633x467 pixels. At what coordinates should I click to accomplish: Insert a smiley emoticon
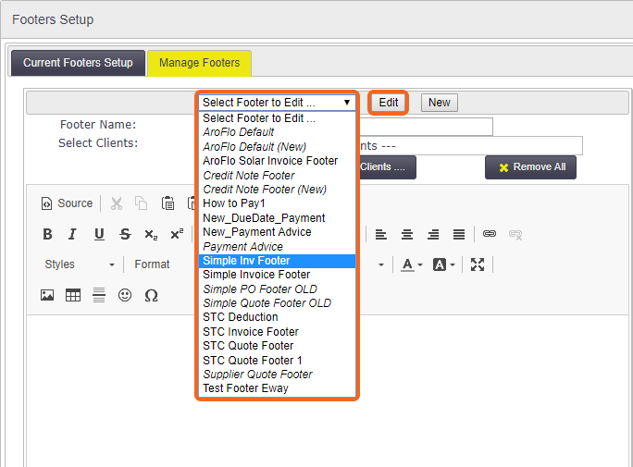tap(125, 295)
